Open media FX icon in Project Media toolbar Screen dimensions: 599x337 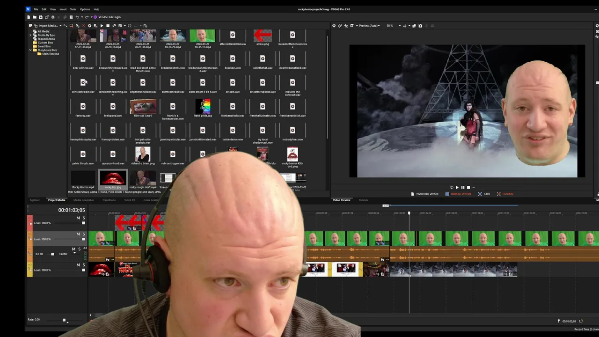pos(95,26)
